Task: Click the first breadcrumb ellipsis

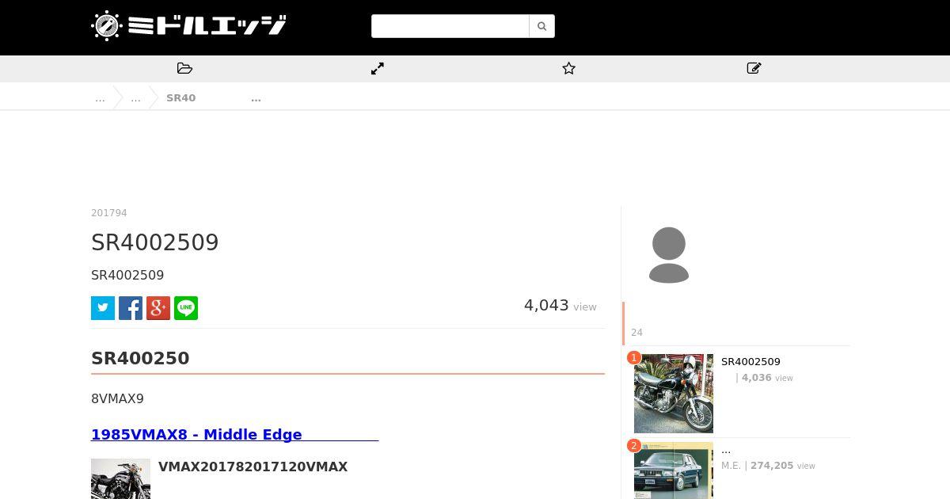Action: (x=100, y=98)
